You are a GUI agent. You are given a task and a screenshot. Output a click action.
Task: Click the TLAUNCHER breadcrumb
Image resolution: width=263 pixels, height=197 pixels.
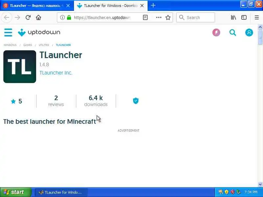click(63, 45)
